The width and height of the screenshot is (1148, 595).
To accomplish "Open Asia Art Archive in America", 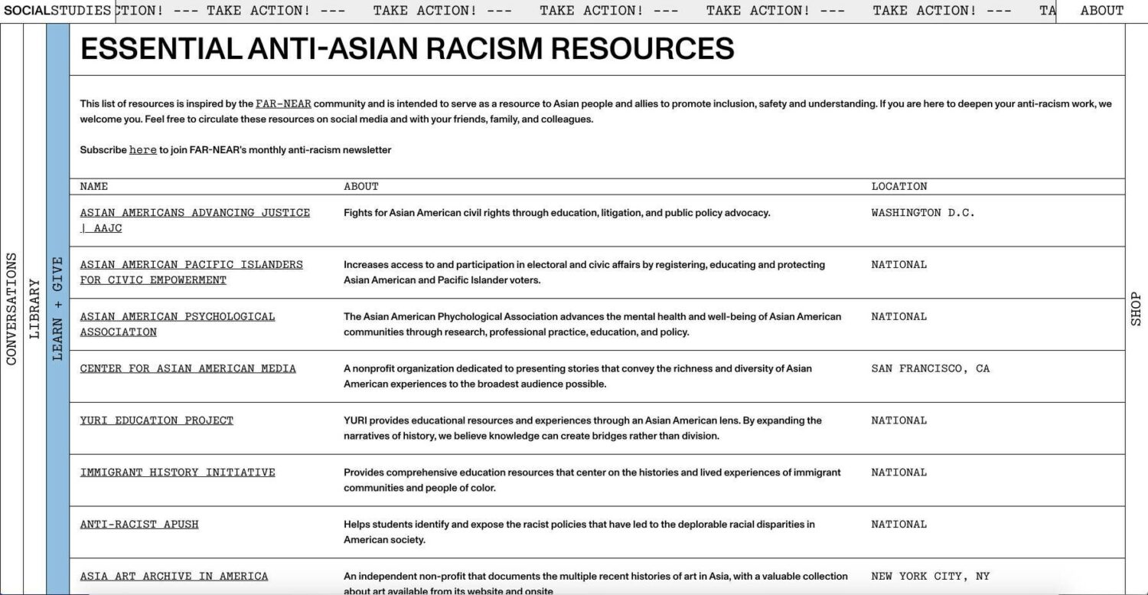I will click(174, 577).
